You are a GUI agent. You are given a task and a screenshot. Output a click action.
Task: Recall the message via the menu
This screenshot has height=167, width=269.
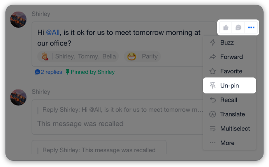click(229, 100)
